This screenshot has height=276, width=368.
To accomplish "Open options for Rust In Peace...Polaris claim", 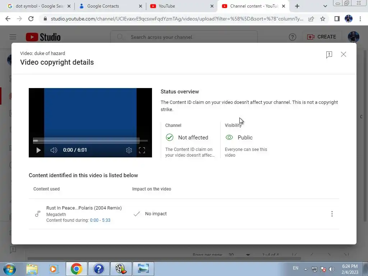I will (x=332, y=213).
